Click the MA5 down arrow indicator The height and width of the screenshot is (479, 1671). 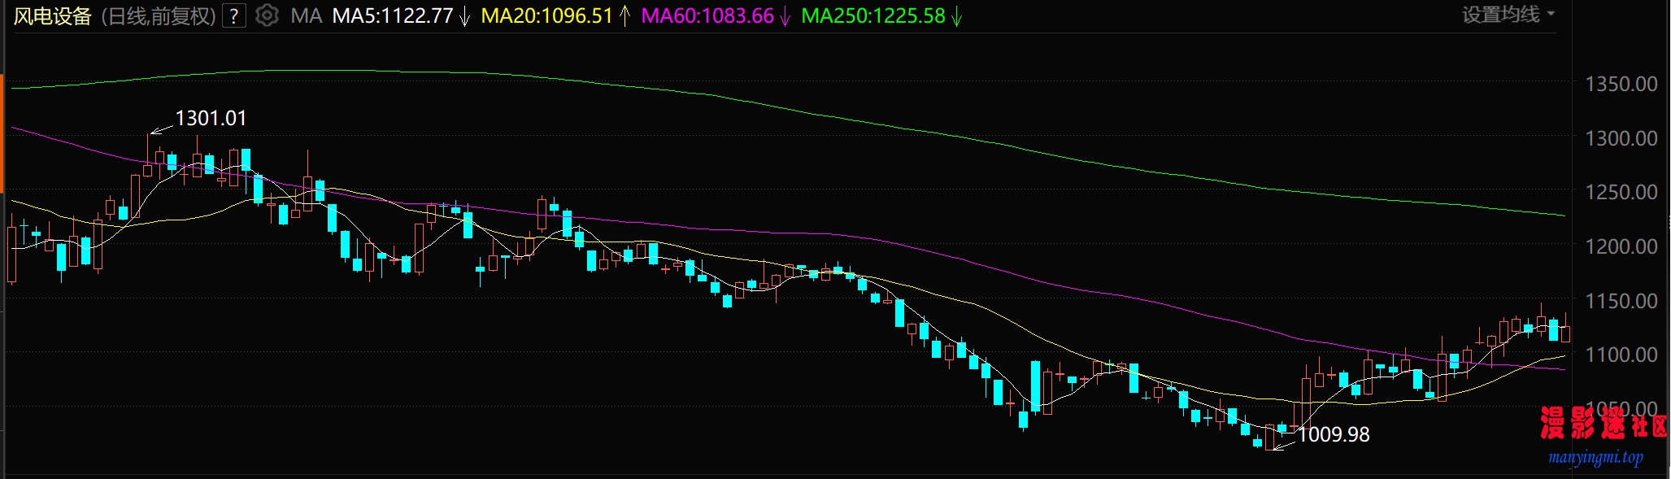tap(465, 16)
